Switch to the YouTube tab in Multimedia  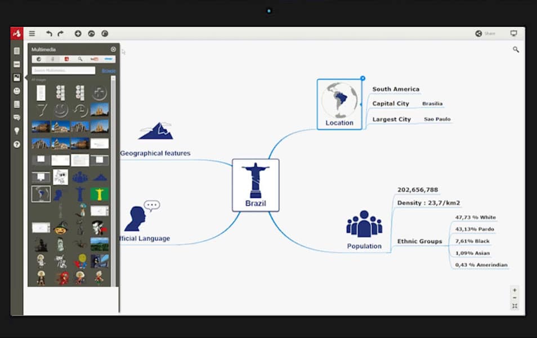(93, 59)
